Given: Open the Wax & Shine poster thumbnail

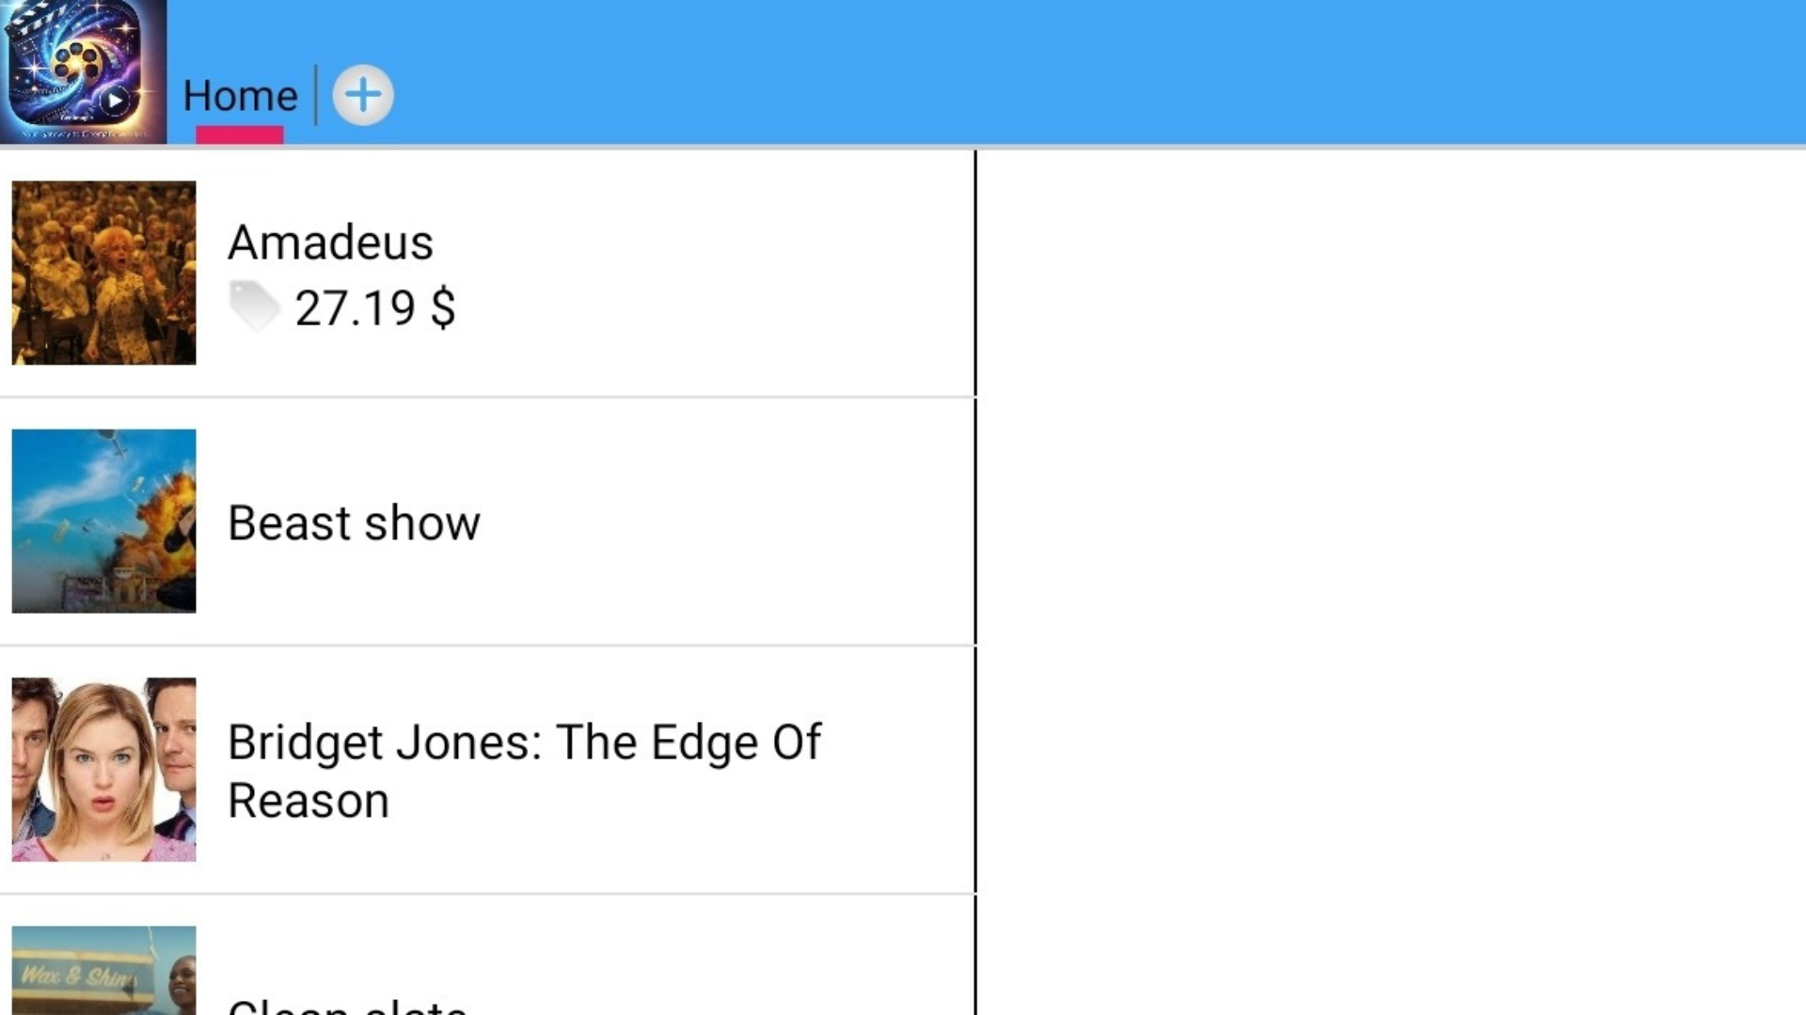Looking at the screenshot, I should pyautogui.click(x=103, y=970).
